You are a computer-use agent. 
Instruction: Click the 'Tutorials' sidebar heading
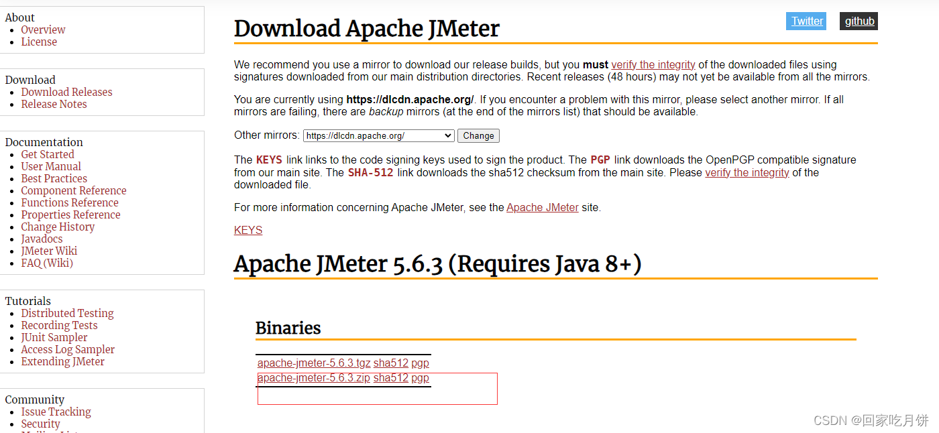(28, 301)
